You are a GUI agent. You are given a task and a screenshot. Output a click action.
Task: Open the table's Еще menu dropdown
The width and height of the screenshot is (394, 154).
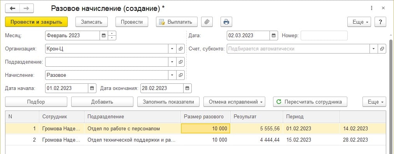pos(374,102)
